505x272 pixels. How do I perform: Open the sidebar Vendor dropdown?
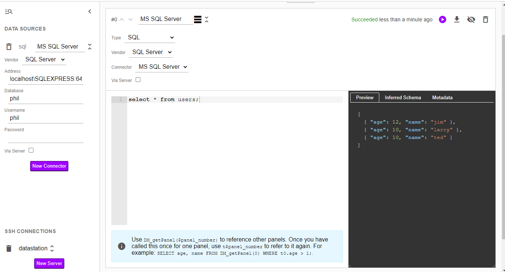(44, 60)
